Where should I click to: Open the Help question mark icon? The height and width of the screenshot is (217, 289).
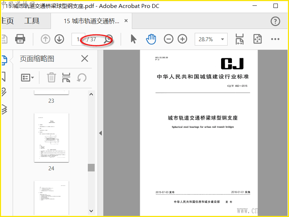(x=275, y=21)
